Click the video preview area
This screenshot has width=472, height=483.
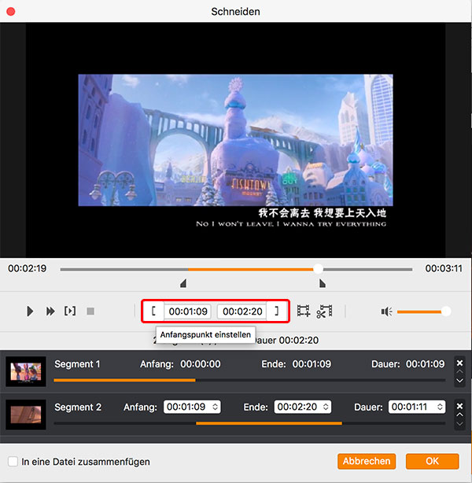click(x=236, y=140)
